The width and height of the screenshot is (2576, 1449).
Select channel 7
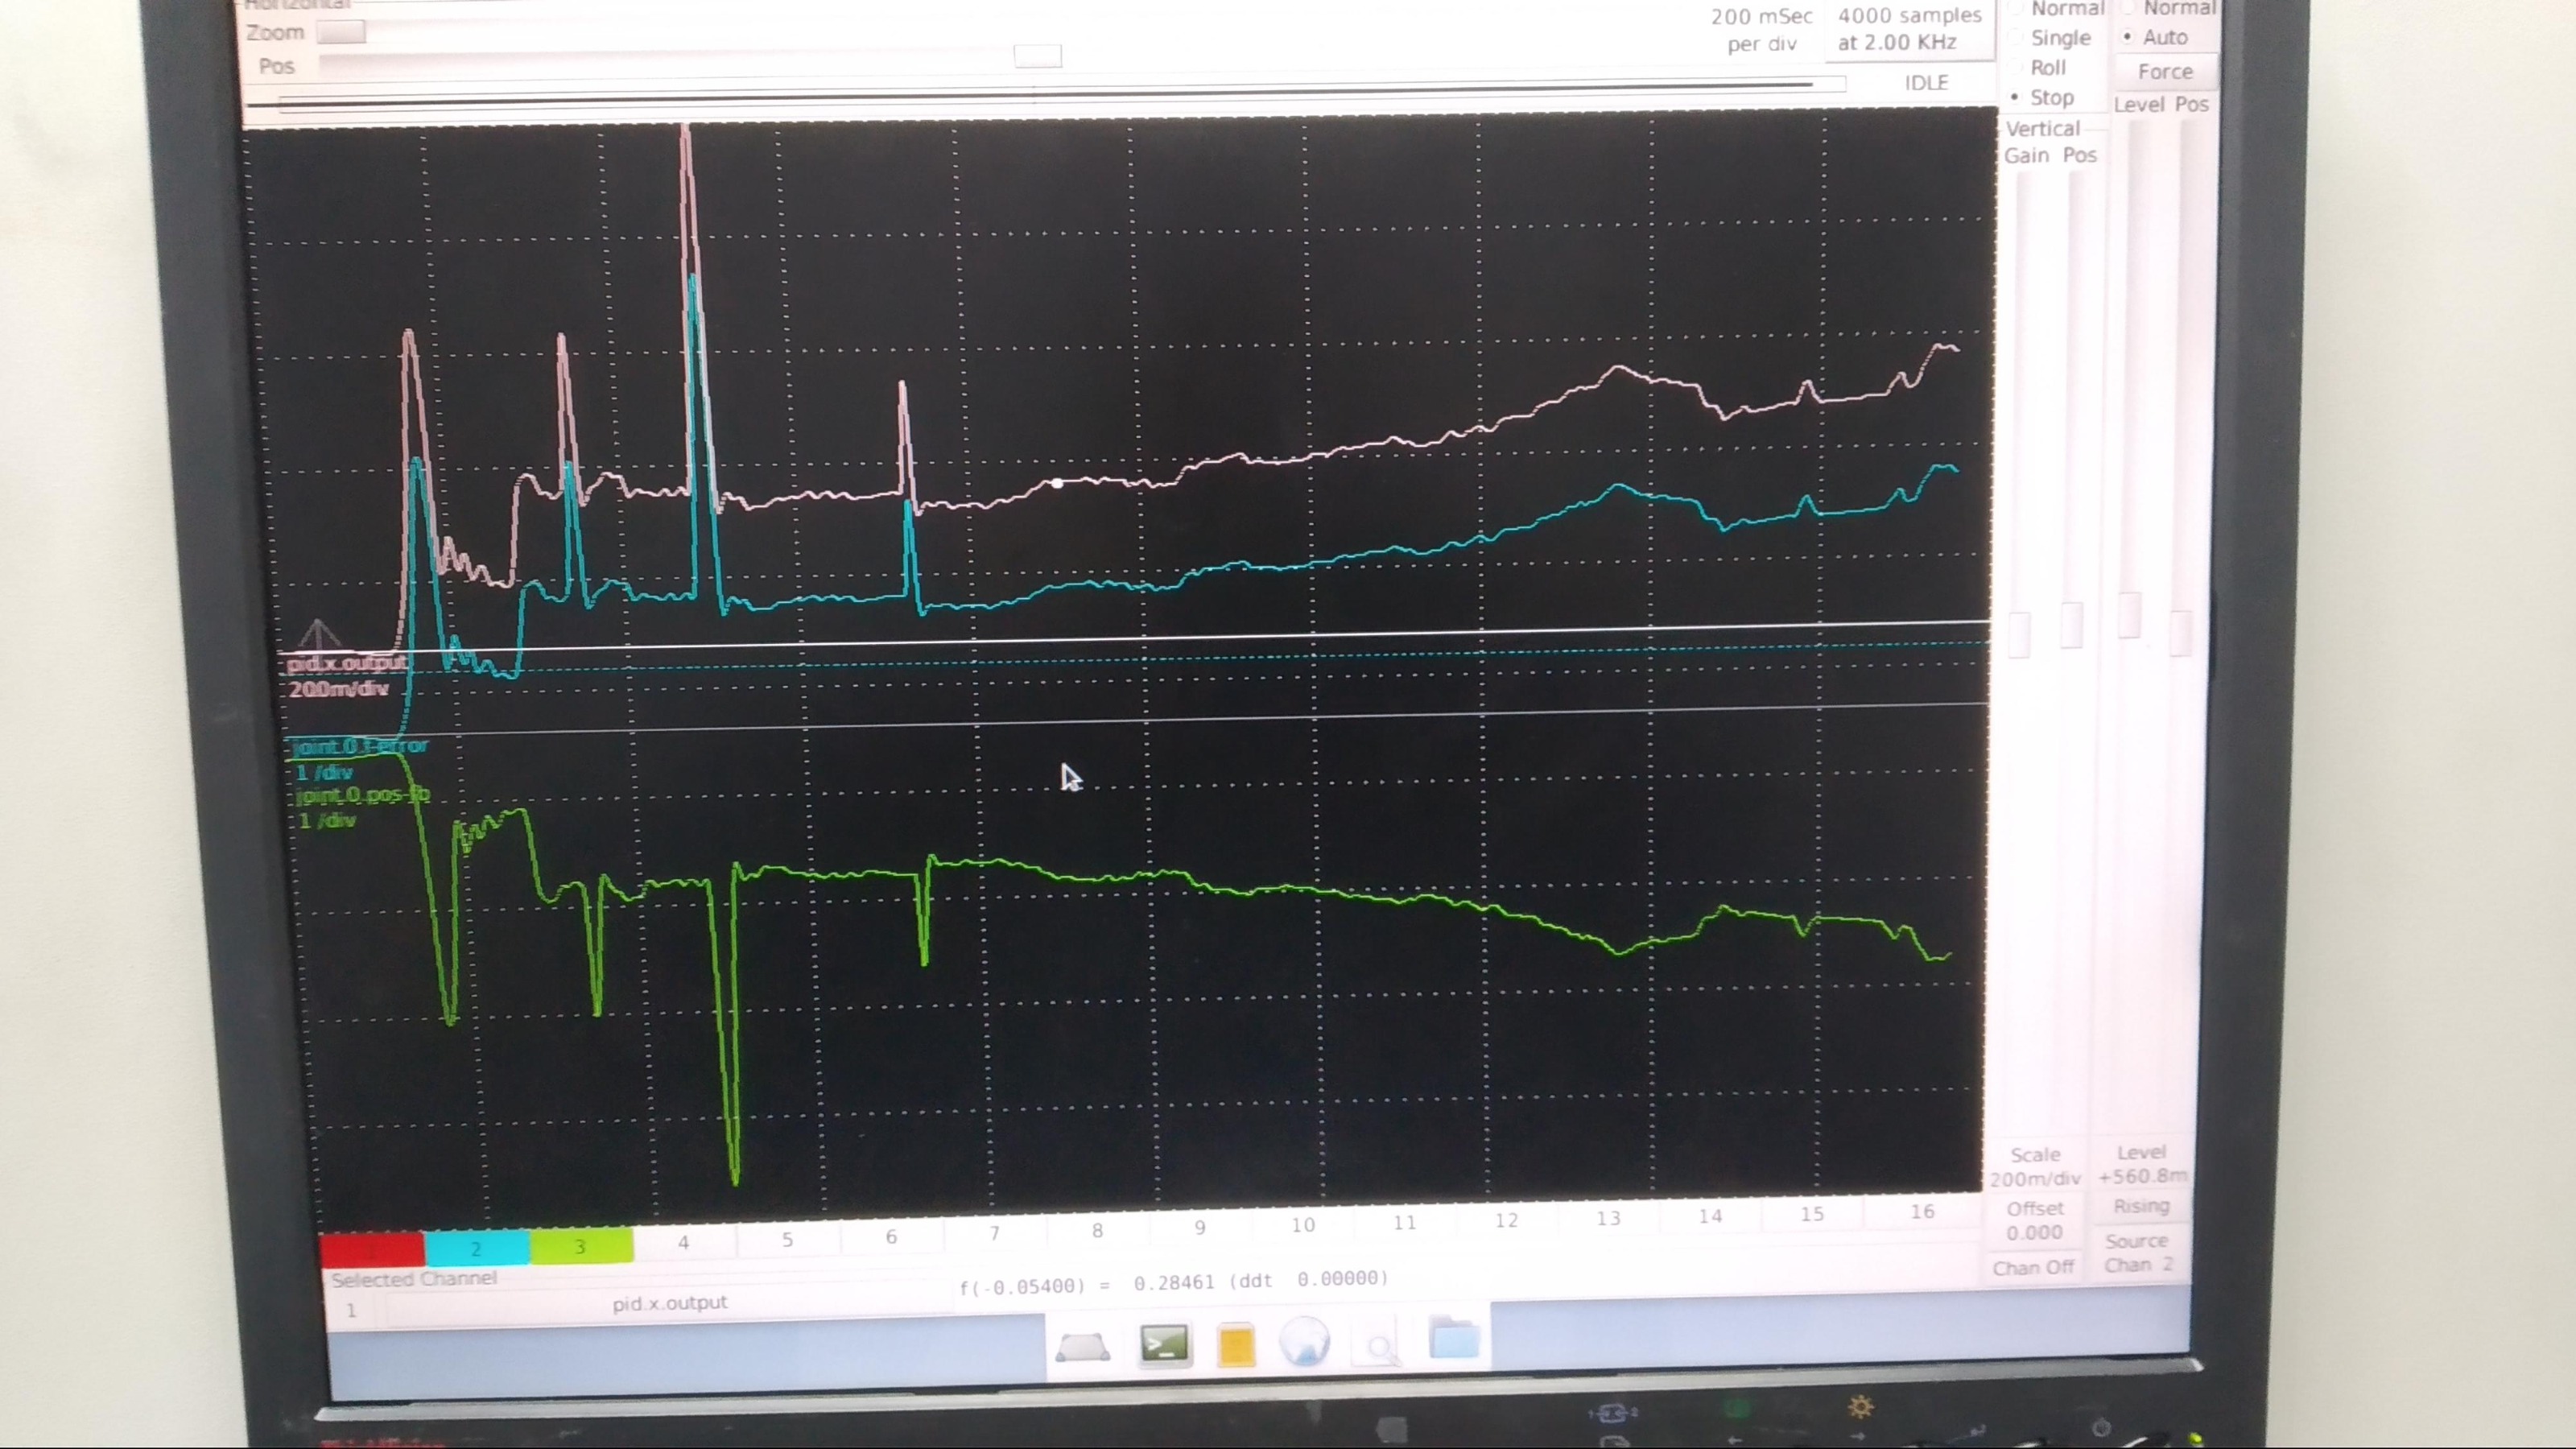tap(994, 1233)
